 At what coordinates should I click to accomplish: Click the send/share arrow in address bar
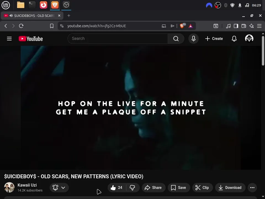tap(172, 26)
